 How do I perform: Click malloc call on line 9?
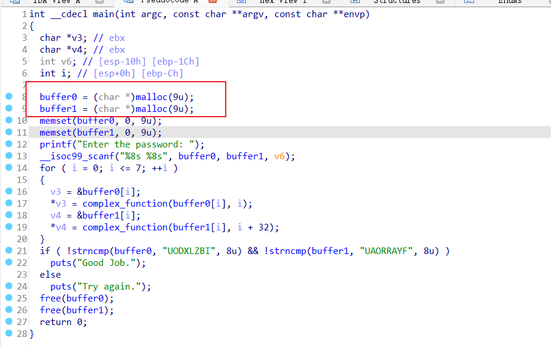coord(152,109)
